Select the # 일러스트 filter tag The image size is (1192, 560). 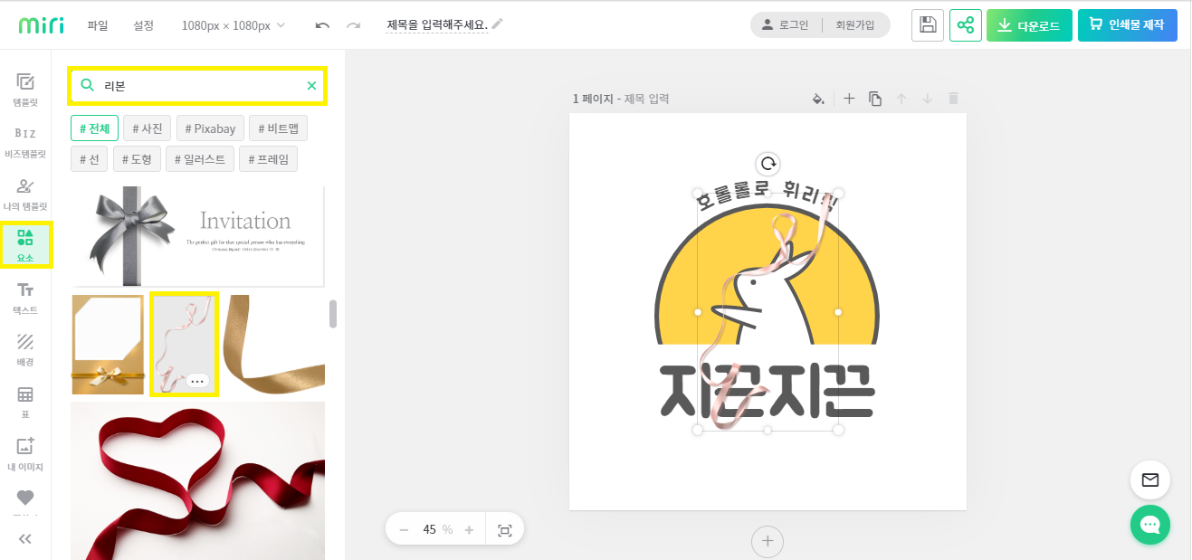[200, 159]
